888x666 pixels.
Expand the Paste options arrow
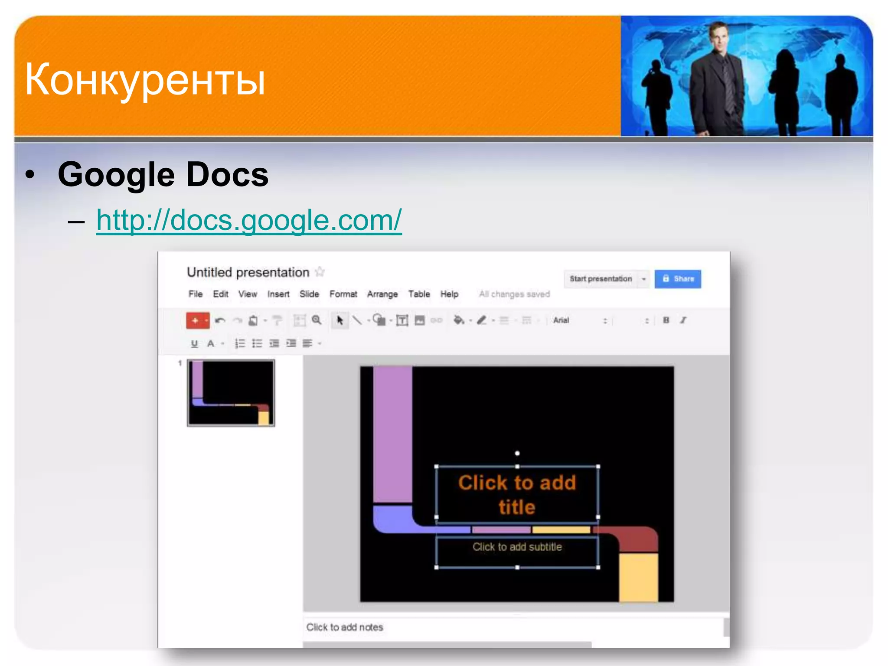(x=265, y=321)
